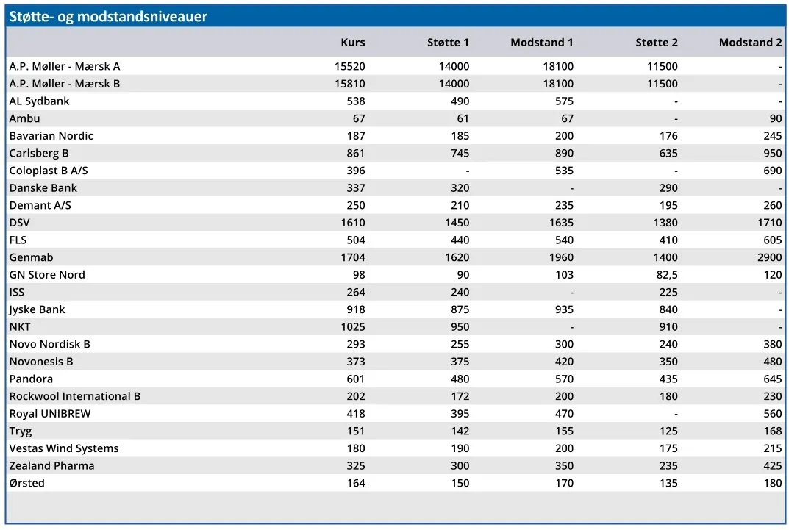Viewport: 789px width, 530px height.
Task: Click Bavarian Nordic's Støtte 2 value 176
Action: (x=668, y=136)
